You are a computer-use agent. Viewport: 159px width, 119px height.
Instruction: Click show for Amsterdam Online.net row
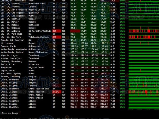(x=122, y=49)
